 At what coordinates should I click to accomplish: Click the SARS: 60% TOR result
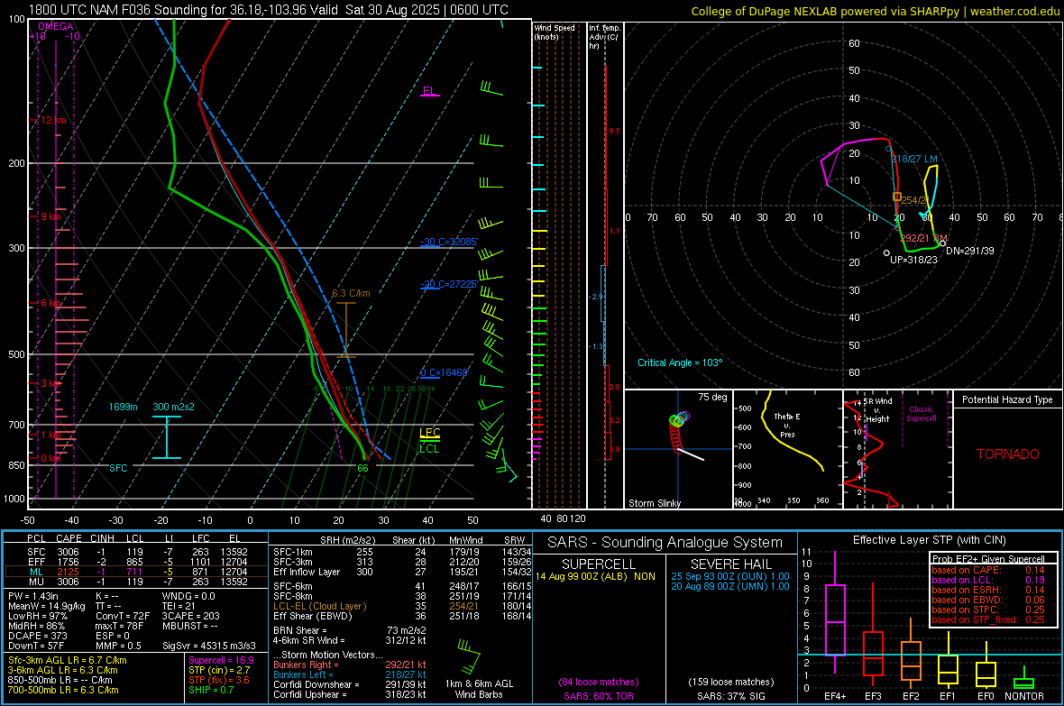click(x=598, y=696)
